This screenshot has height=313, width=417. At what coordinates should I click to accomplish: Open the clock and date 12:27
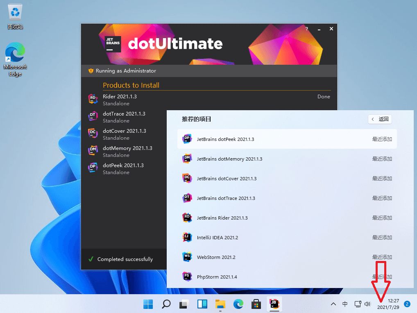388,304
